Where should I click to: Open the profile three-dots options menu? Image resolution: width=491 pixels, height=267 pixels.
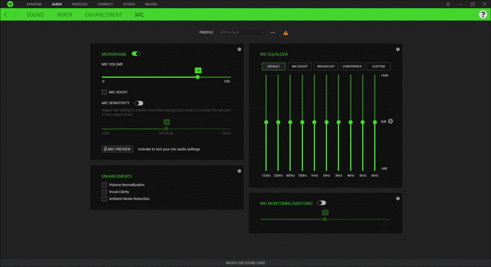pos(273,33)
